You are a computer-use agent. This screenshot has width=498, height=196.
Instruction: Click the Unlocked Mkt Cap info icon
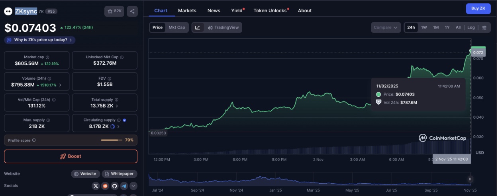click(x=122, y=57)
